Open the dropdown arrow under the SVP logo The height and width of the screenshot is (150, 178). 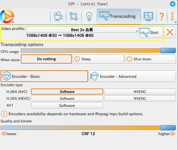[x=13, y=22]
